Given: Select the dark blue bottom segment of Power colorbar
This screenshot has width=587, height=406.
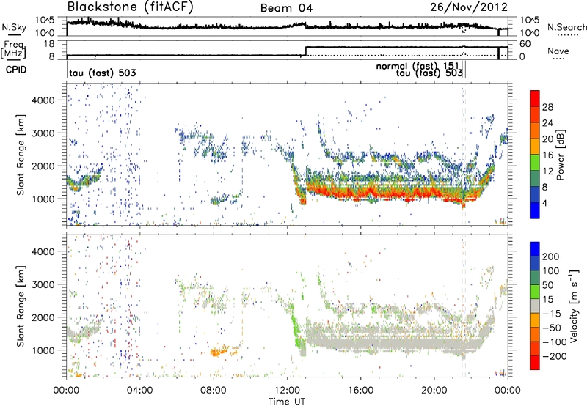Looking at the screenshot, I should click(535, 211).
